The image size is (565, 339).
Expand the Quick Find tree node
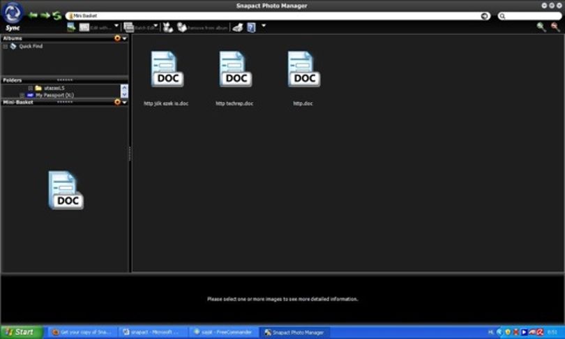(6, 47)
